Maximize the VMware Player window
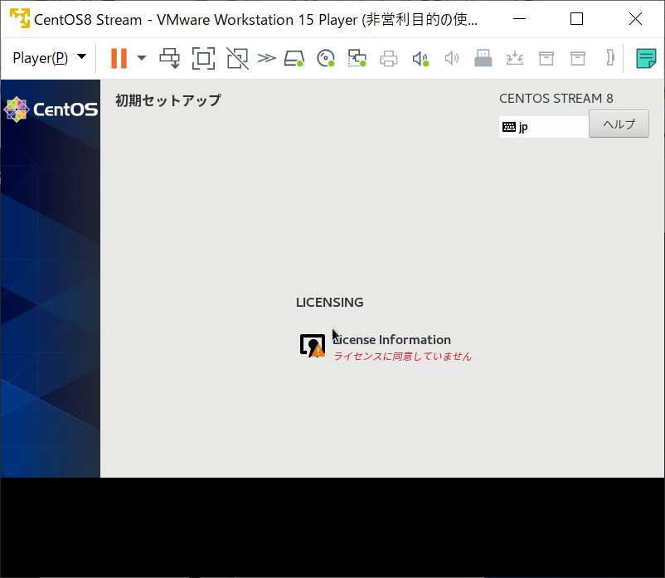Image resolution: width=665 pixels, height=578 pixels. (x=576, y=19)
